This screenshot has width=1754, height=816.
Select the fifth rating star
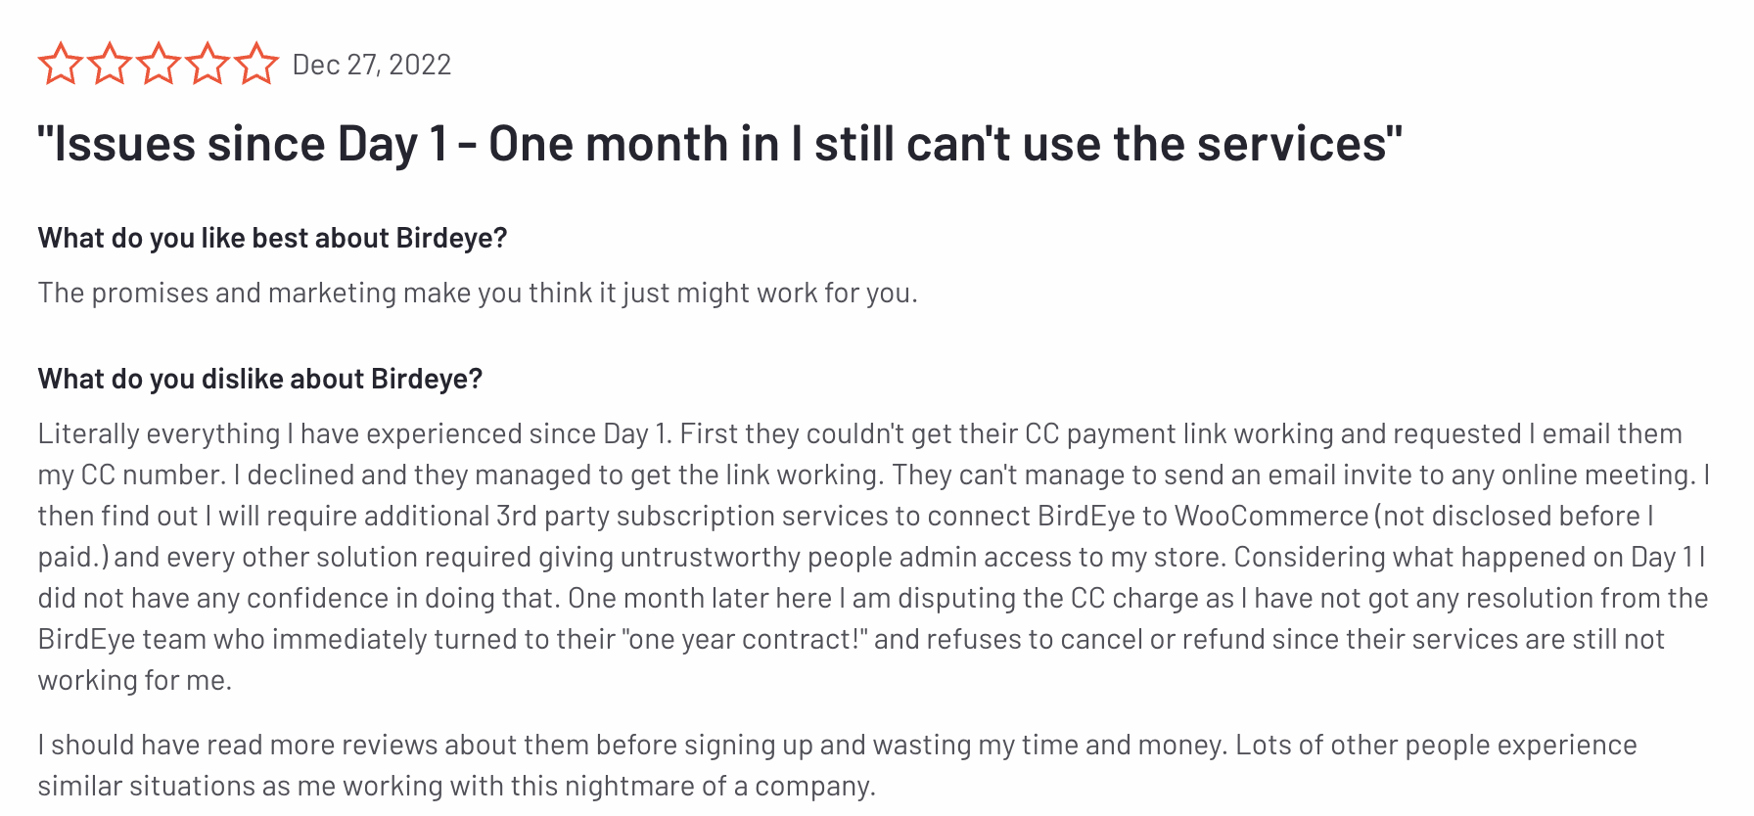pos(256,64)
